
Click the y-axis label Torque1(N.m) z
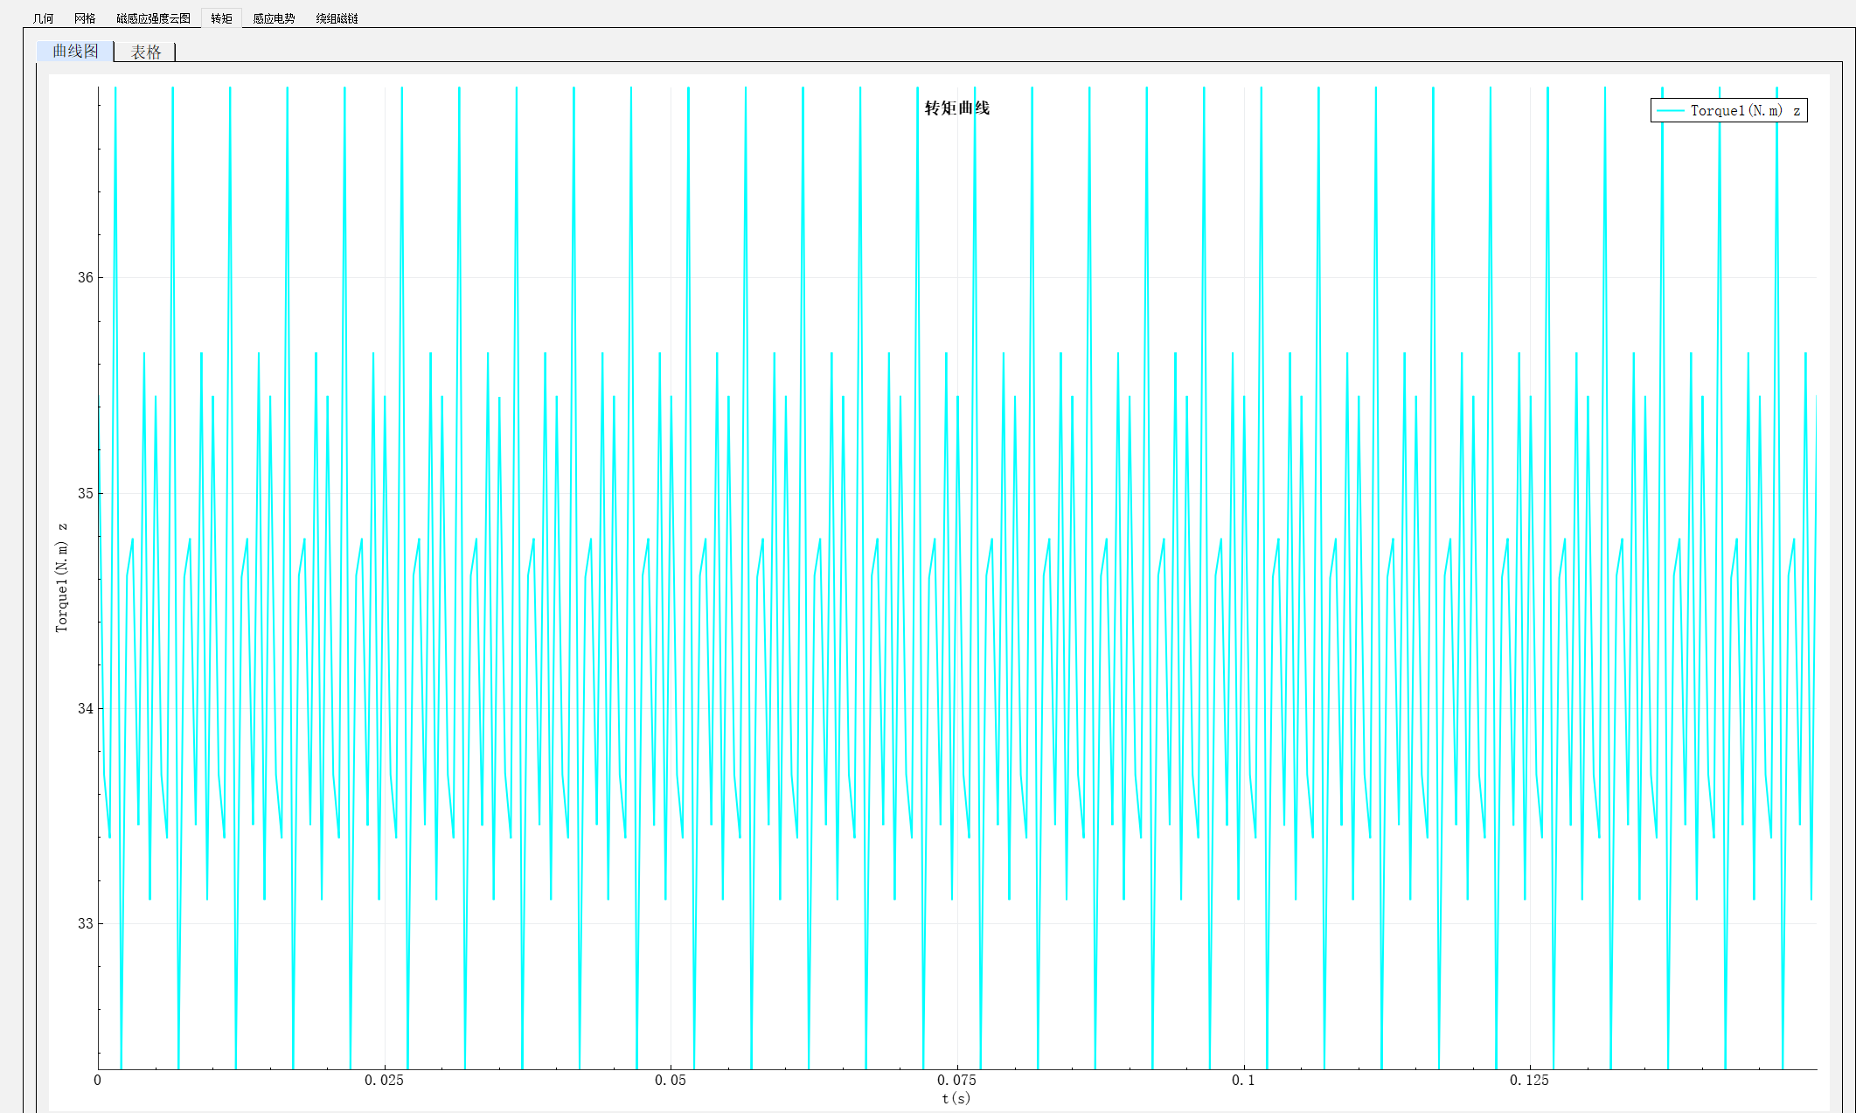[61, 577]
